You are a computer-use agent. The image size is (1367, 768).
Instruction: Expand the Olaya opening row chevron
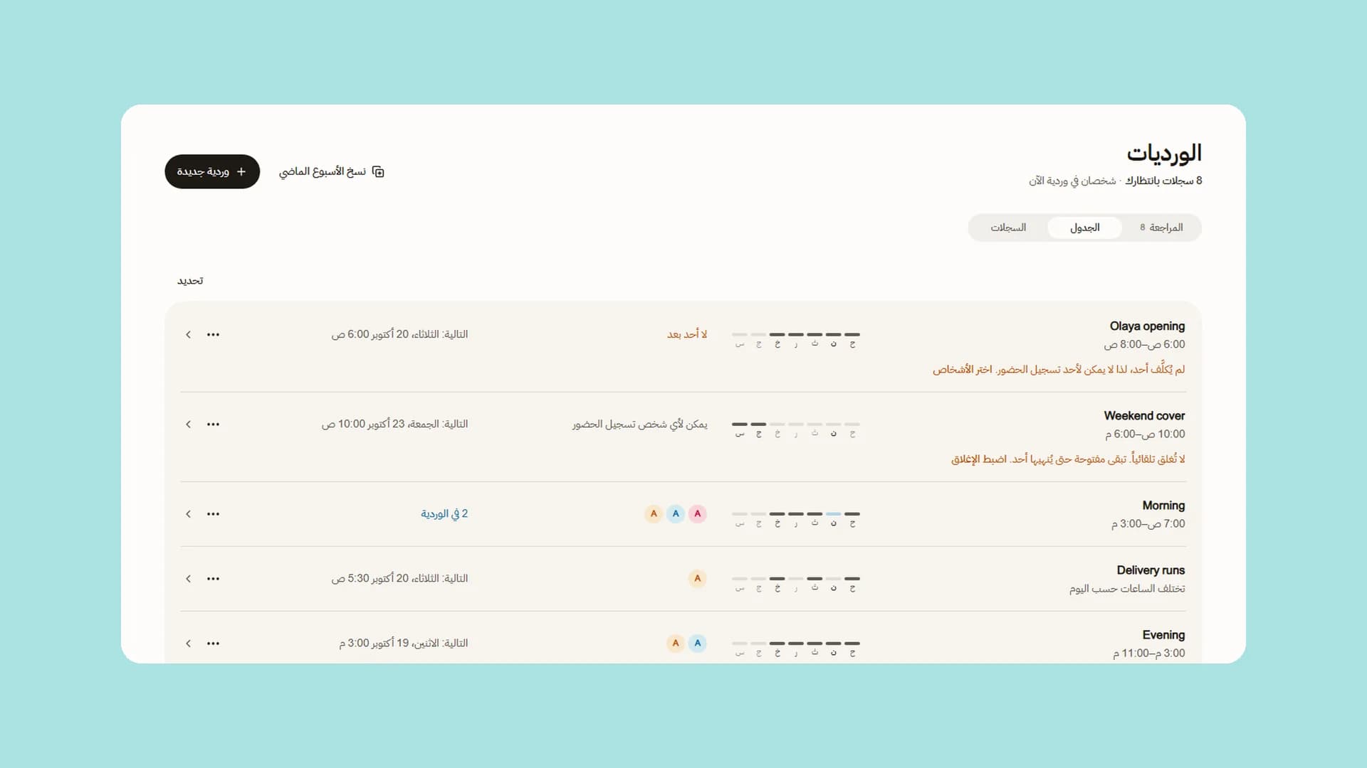click(188, 334)
